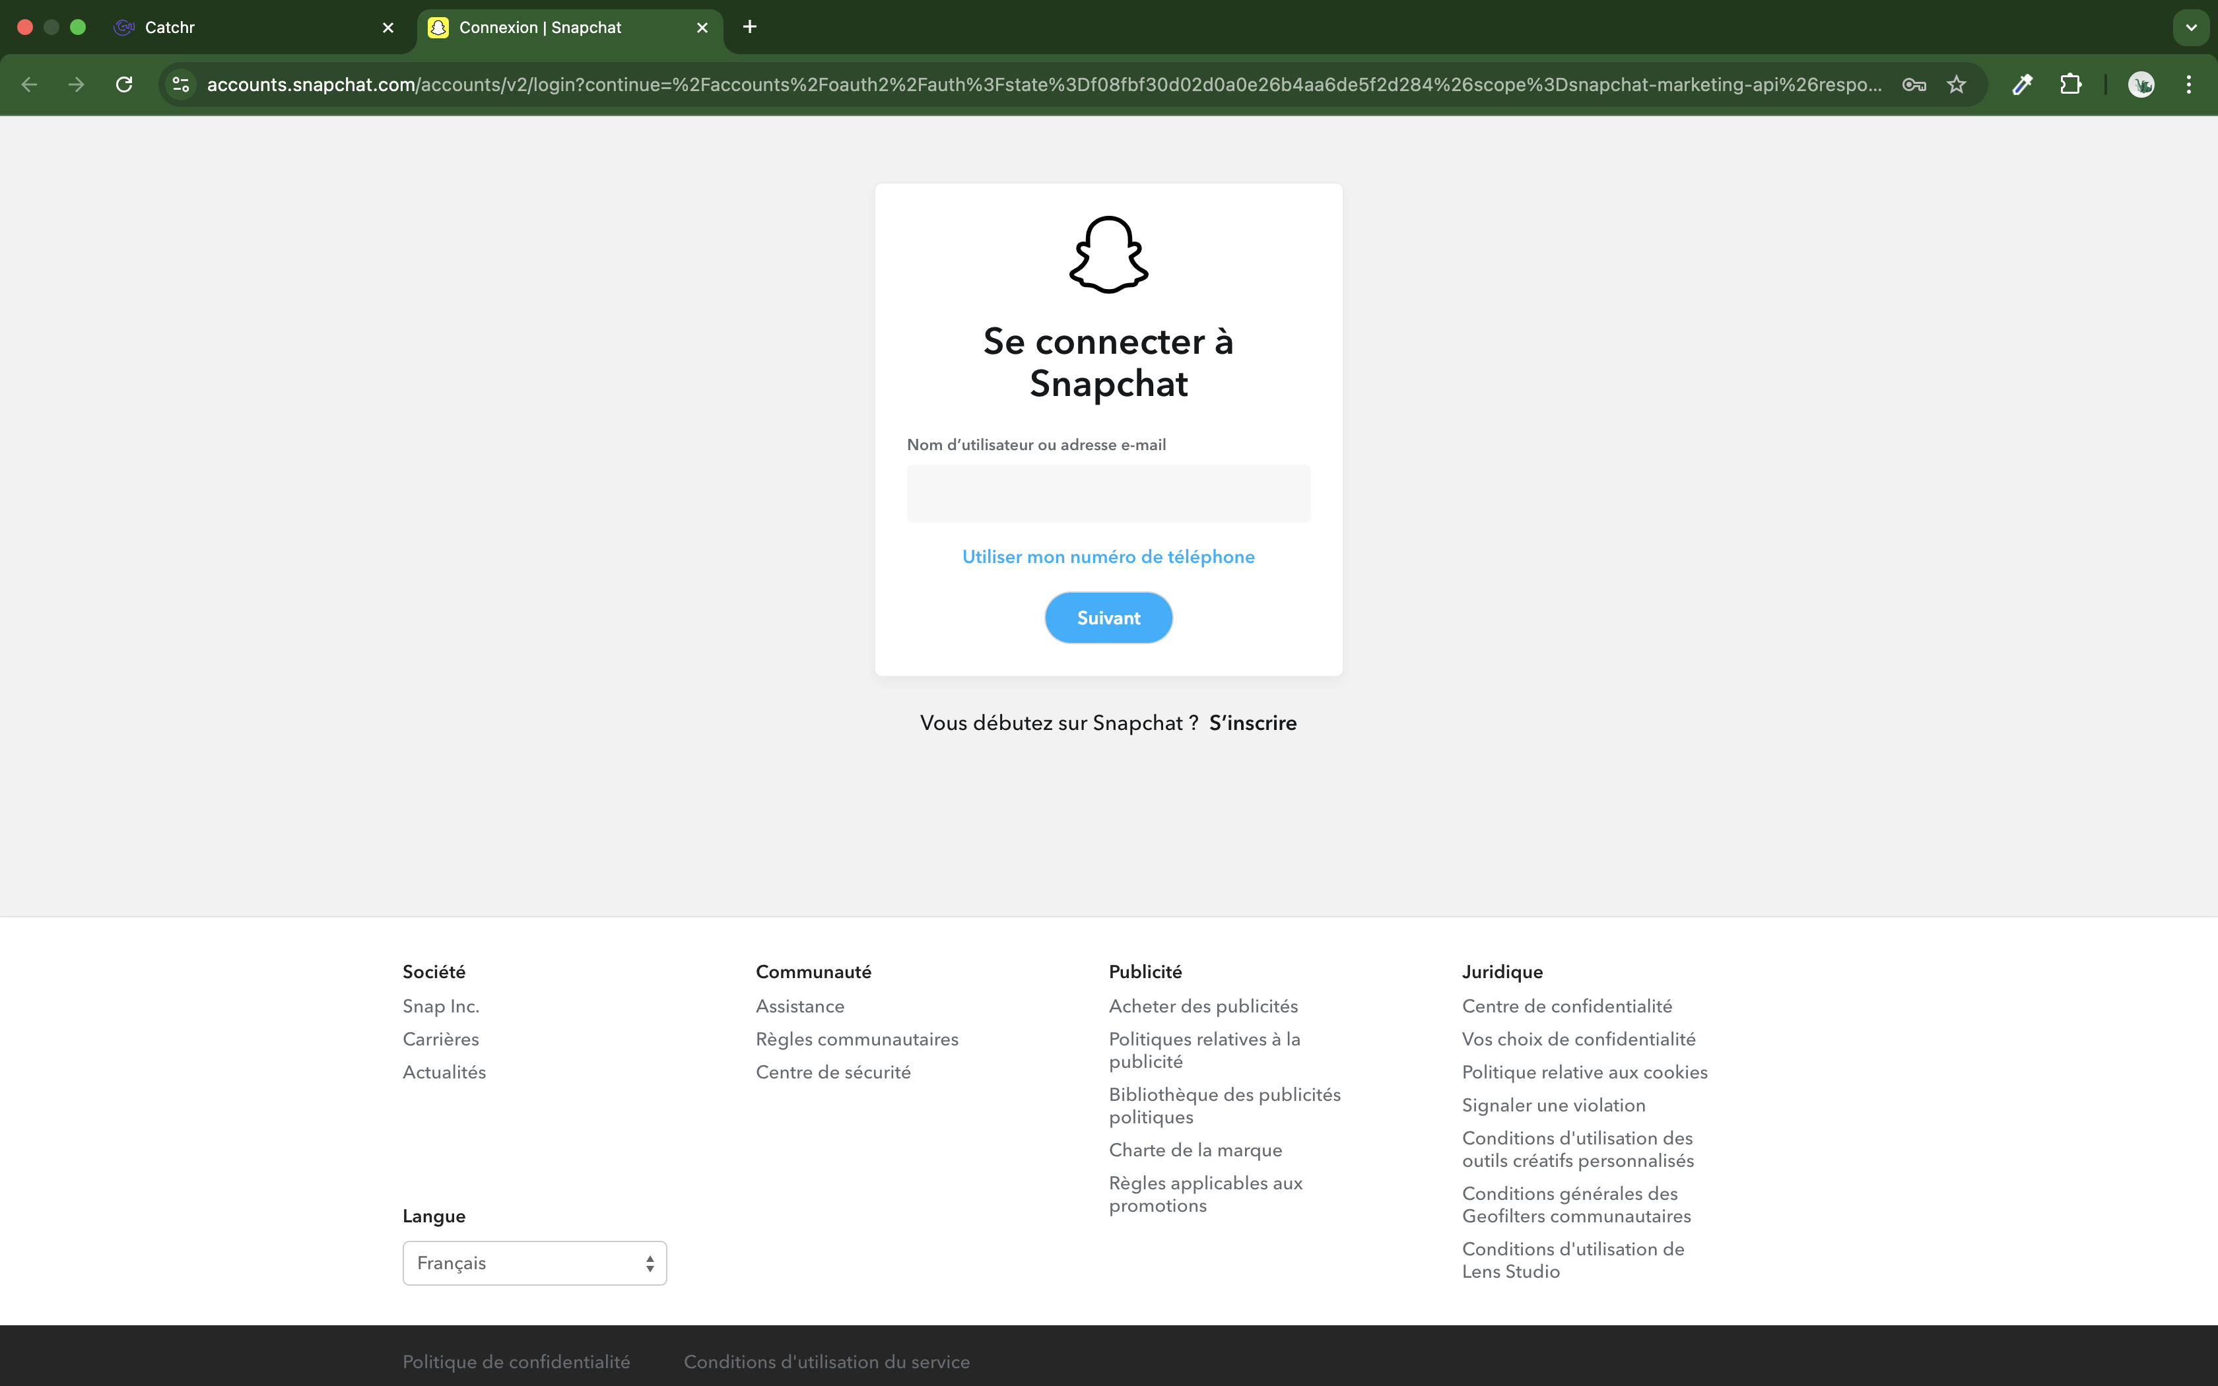The image size is (2218, 1386).
Task: Open the S'inscrire sign-up link
Action: click(1253, 723)
